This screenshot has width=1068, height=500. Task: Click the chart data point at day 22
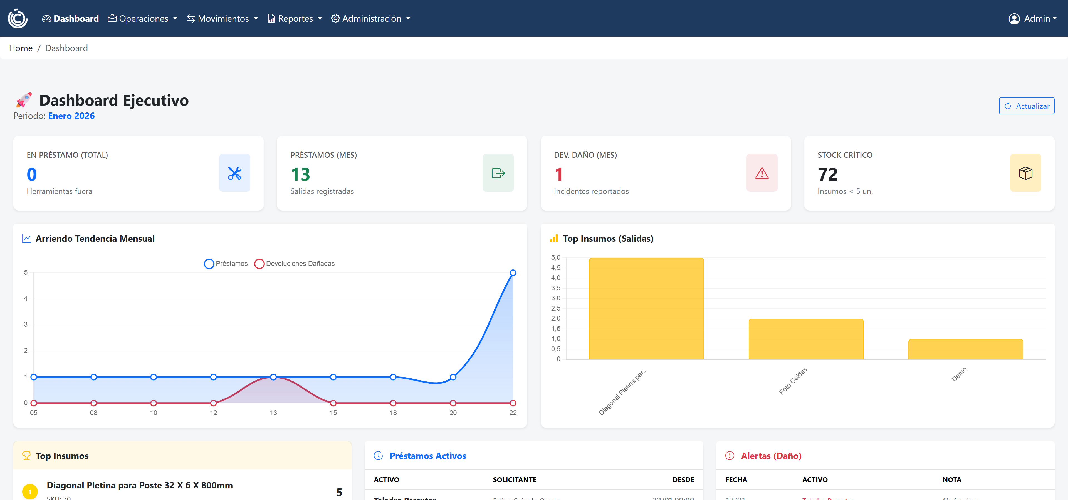click(x=512, y=273)
